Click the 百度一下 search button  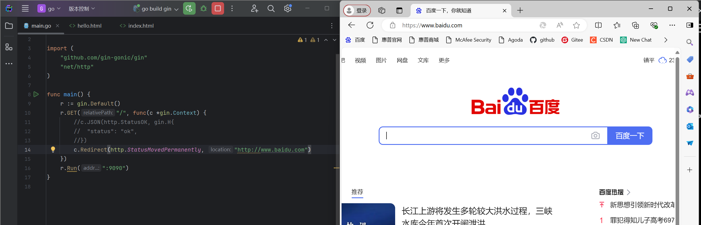coord(630,136)
